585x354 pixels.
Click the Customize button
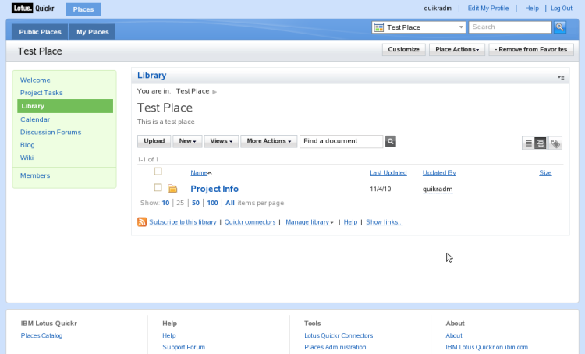(404, 49)
